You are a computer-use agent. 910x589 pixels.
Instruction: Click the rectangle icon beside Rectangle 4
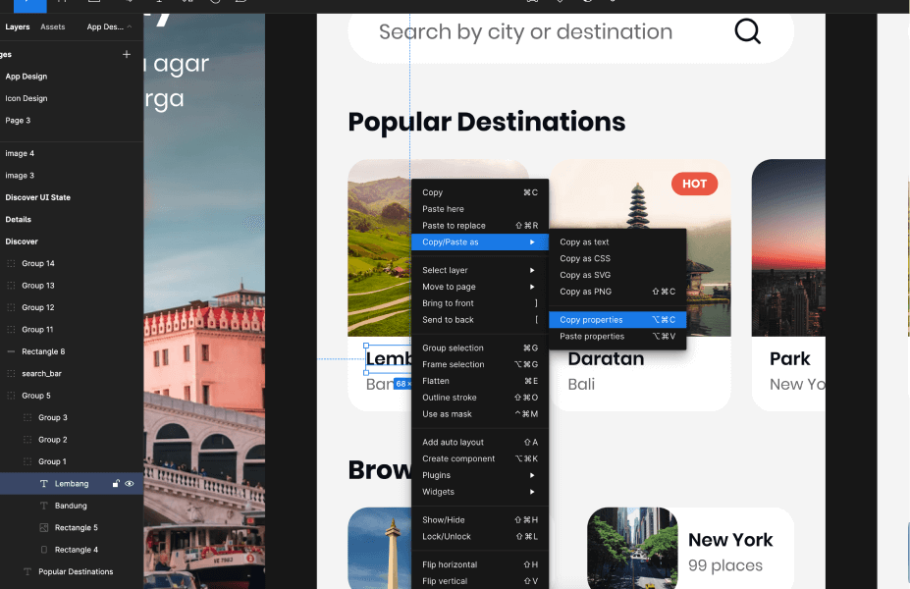[44, 549]
